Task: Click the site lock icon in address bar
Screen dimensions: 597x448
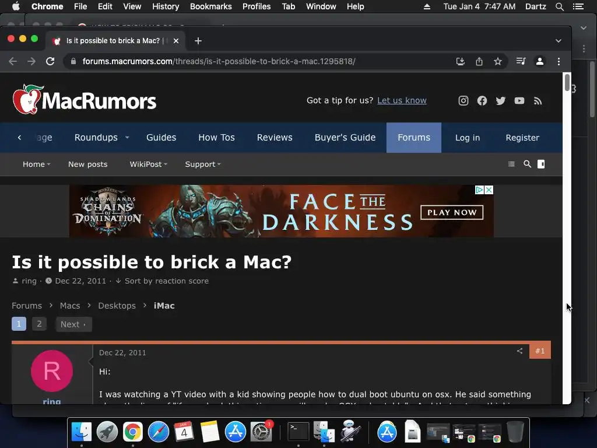Action: [x=73, y=61]
